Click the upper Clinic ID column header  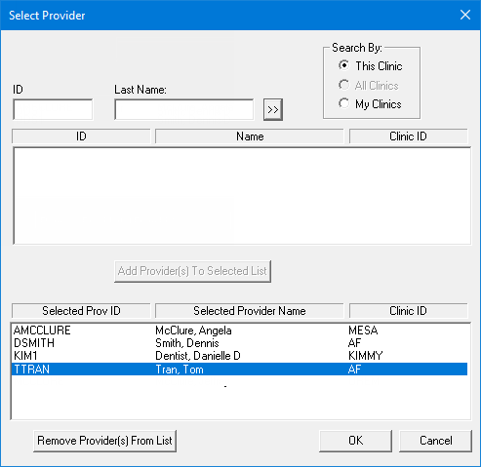pyautogui.click(x=409, y=136)
